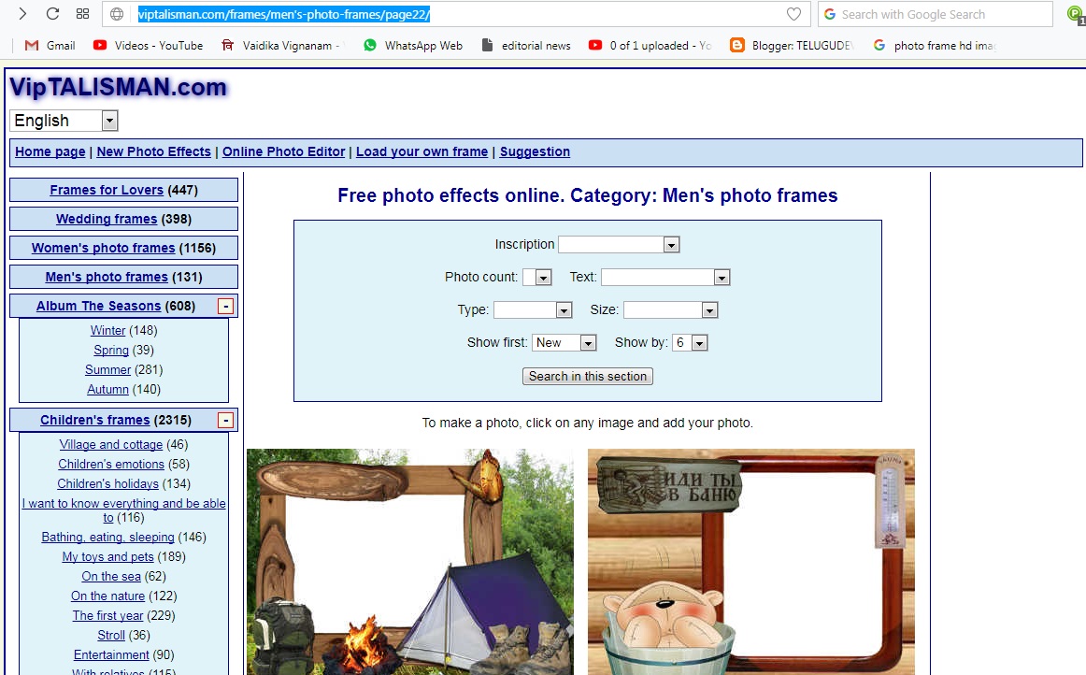
Task: Open the Type dropdown
Action: 533,309
